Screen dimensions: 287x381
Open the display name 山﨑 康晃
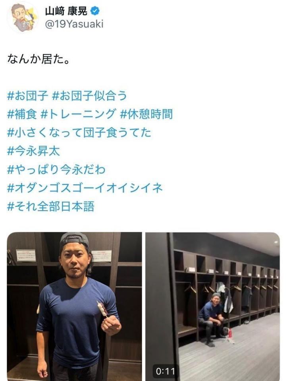pos(66,11)
